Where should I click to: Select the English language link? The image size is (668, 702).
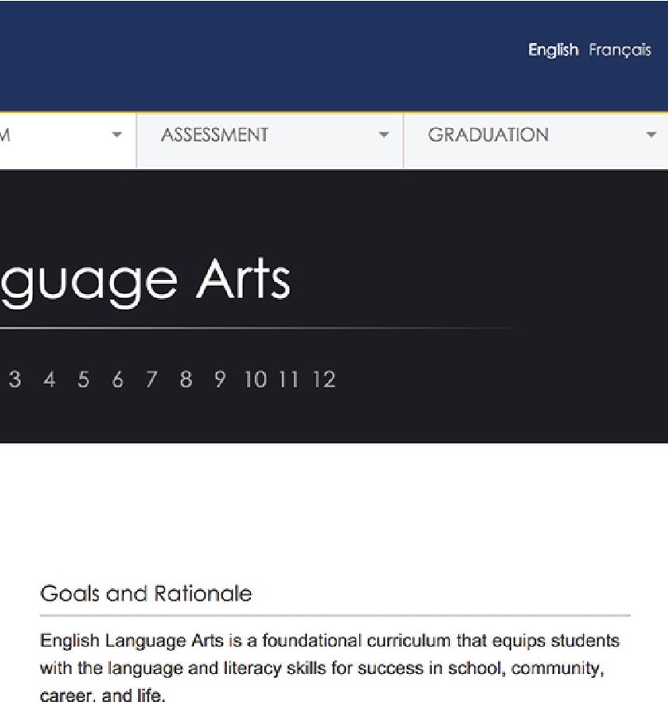(552, 50)
